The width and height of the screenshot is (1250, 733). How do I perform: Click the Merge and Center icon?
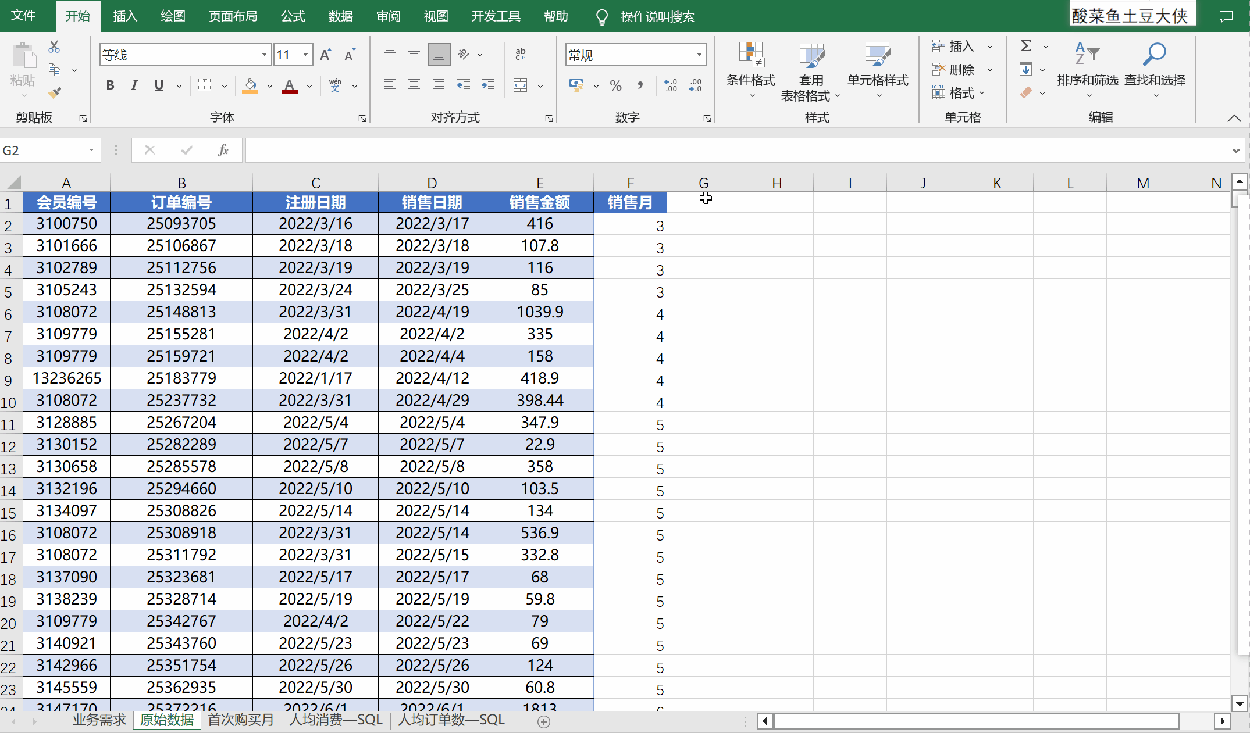(521, 86)
